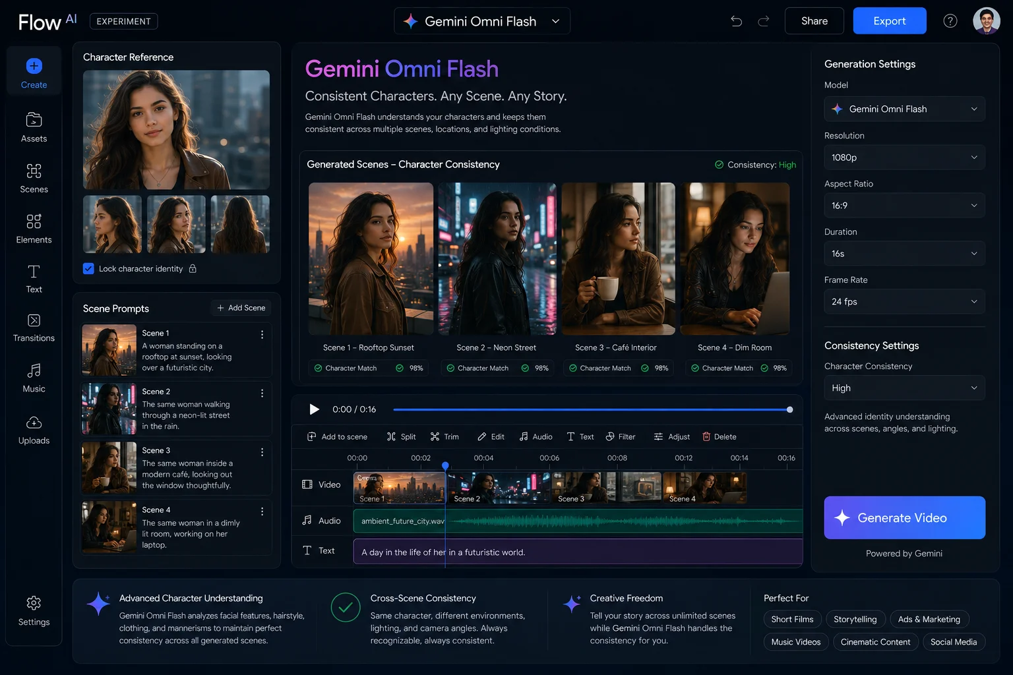Click the Edit pencil tool
The height and width of the screenshot is (675, 1013).
coord(491,436)
